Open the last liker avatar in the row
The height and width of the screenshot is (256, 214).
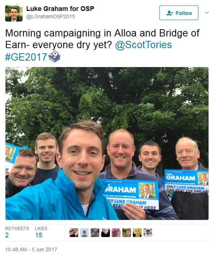(x=148, y=233)
